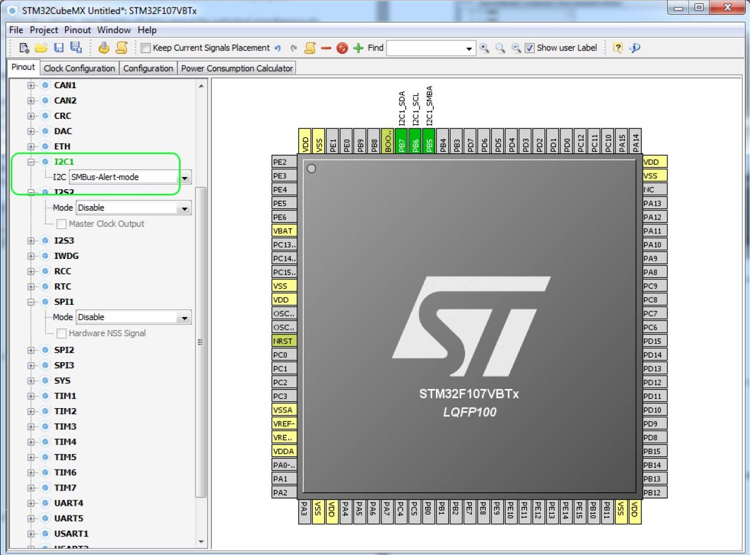750x555 pixels.
Task: Click the gear icon beside UART4
Action: [45, 503]
